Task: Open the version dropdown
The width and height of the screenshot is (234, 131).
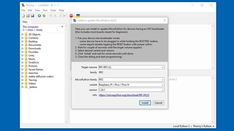Action: [162, 90]
